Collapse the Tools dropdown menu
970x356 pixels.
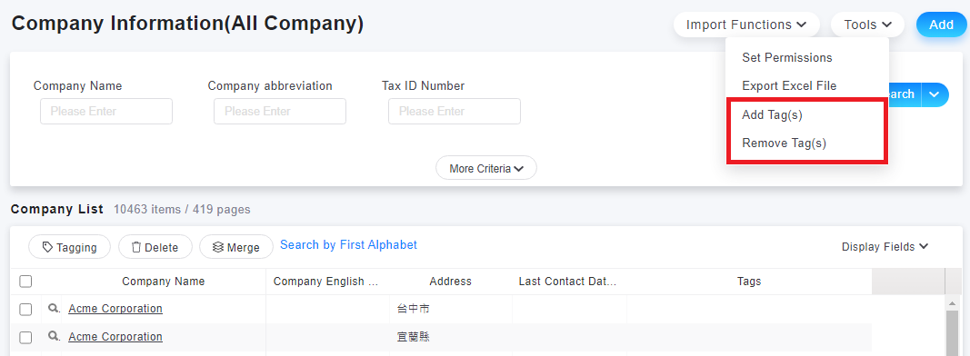point(867,25)
